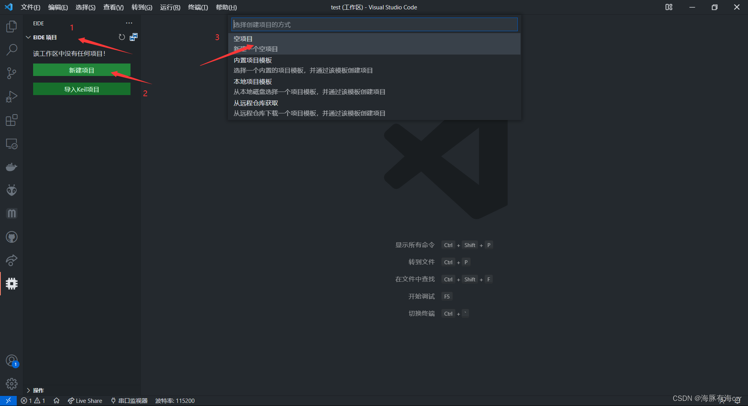Screen dimensions: 748x406
Task: Click the 波特率: 115200 status entry
Action: tap(175, 401)
